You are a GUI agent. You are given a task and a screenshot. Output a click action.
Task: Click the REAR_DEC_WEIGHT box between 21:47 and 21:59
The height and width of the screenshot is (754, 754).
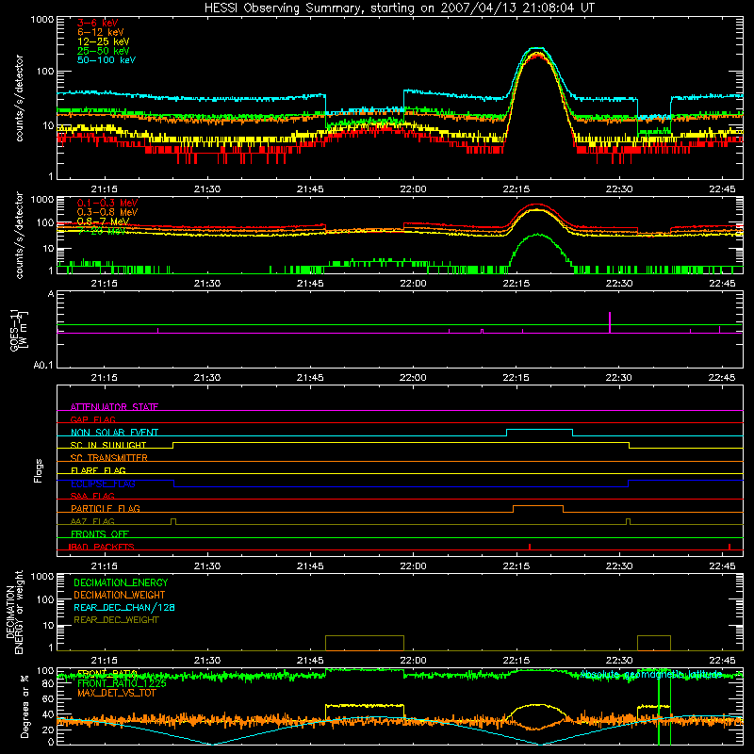365,643
